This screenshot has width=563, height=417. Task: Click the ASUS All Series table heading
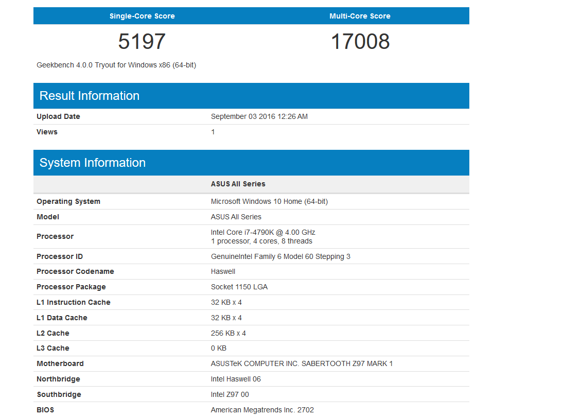tap(238, 184)
